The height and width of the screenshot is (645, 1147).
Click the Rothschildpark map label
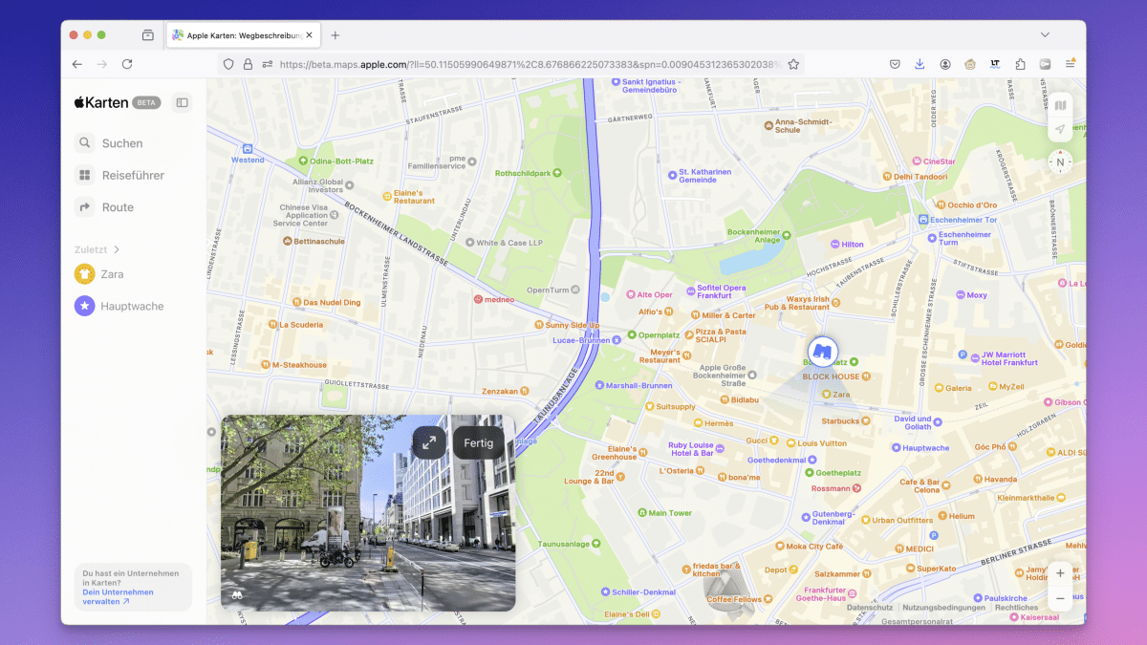click(523, 174)
